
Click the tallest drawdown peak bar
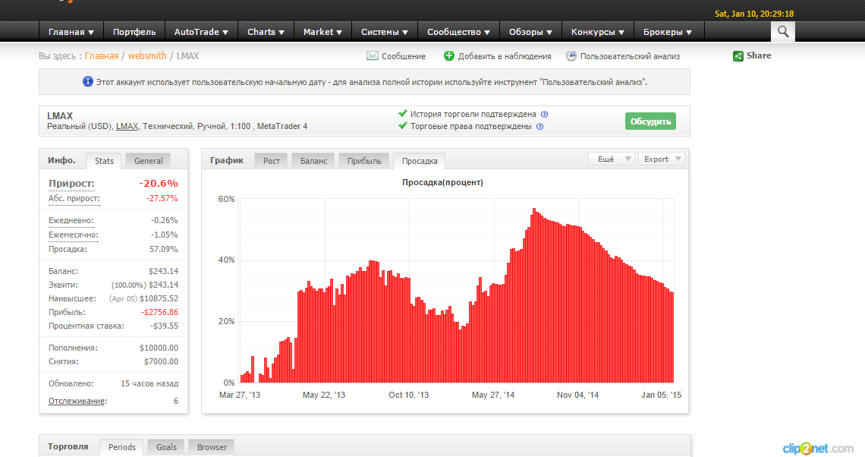click(534, 295)
